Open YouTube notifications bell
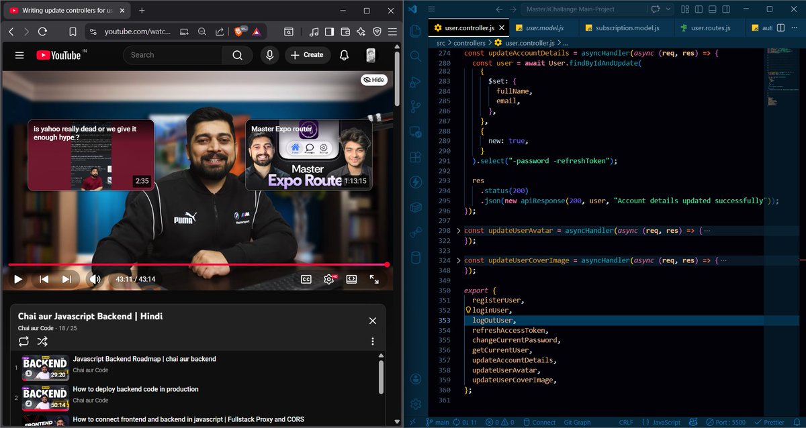This screenshot has height=428, width=806. pos(344,55)
